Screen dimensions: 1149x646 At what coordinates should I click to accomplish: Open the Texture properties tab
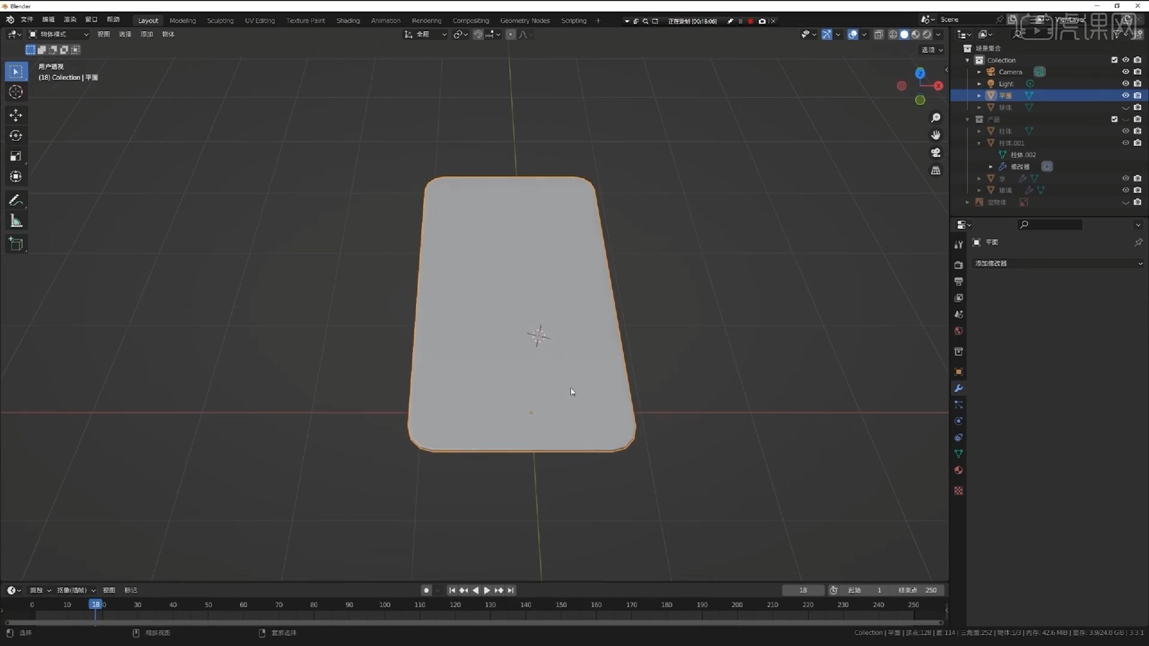pyautogui.click(x=959, y=490)
